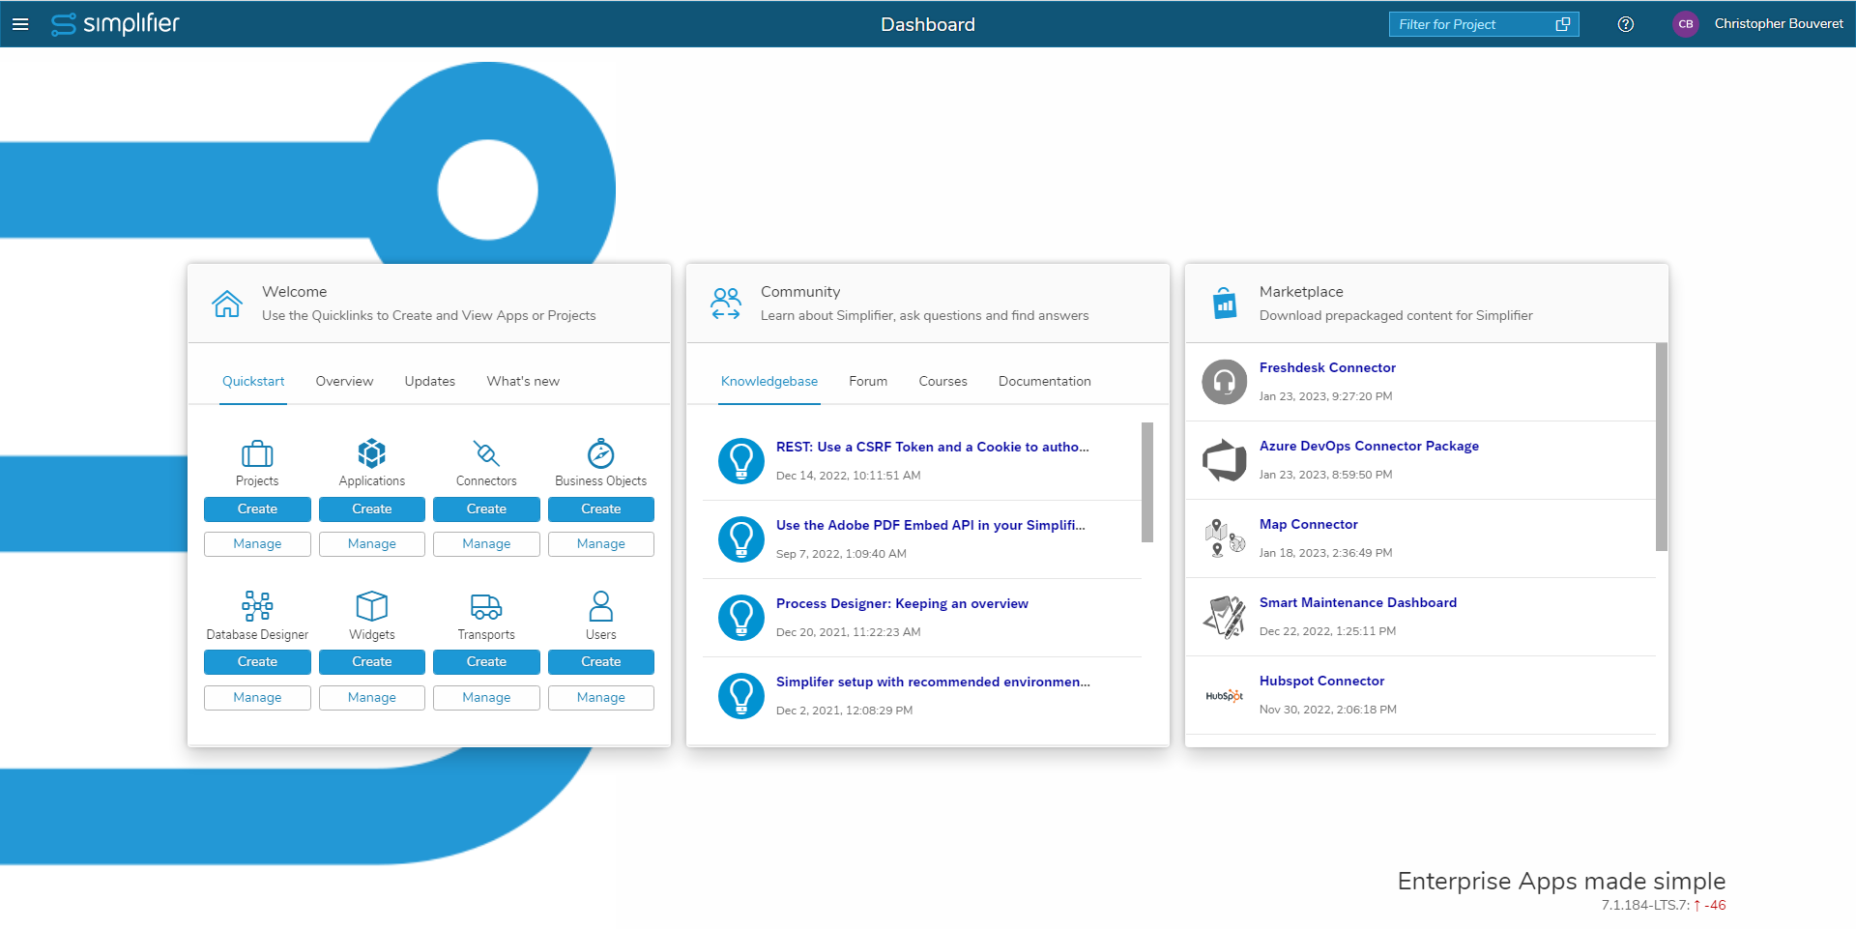Click the Users icon in Quickstart
The width and height of the screenshot is (1856, 929).
point(600,607)
